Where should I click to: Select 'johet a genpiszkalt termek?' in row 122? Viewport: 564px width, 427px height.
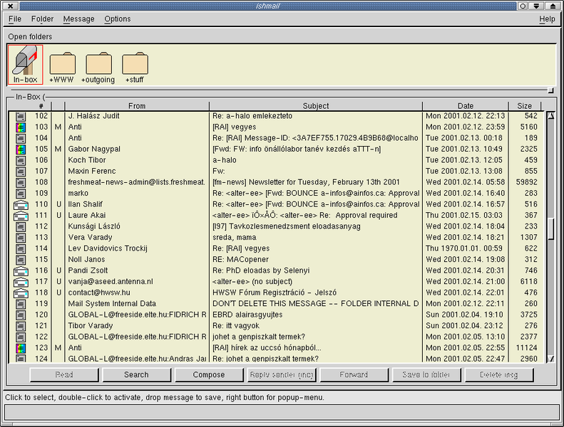(x=259, y=337)
